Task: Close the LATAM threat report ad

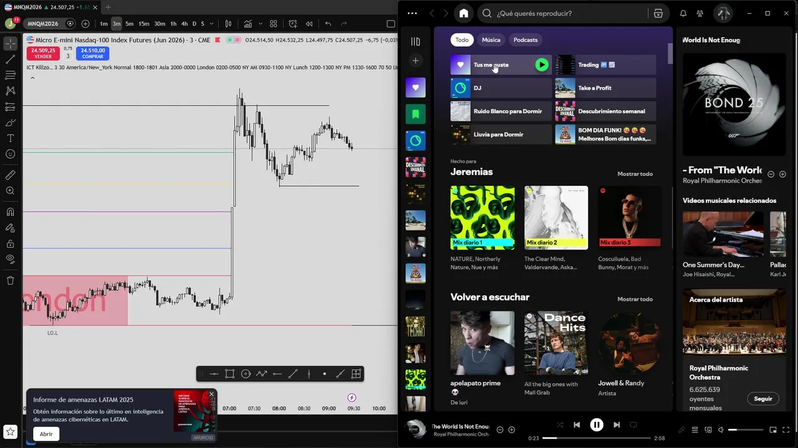Action: tap(211, 394)
